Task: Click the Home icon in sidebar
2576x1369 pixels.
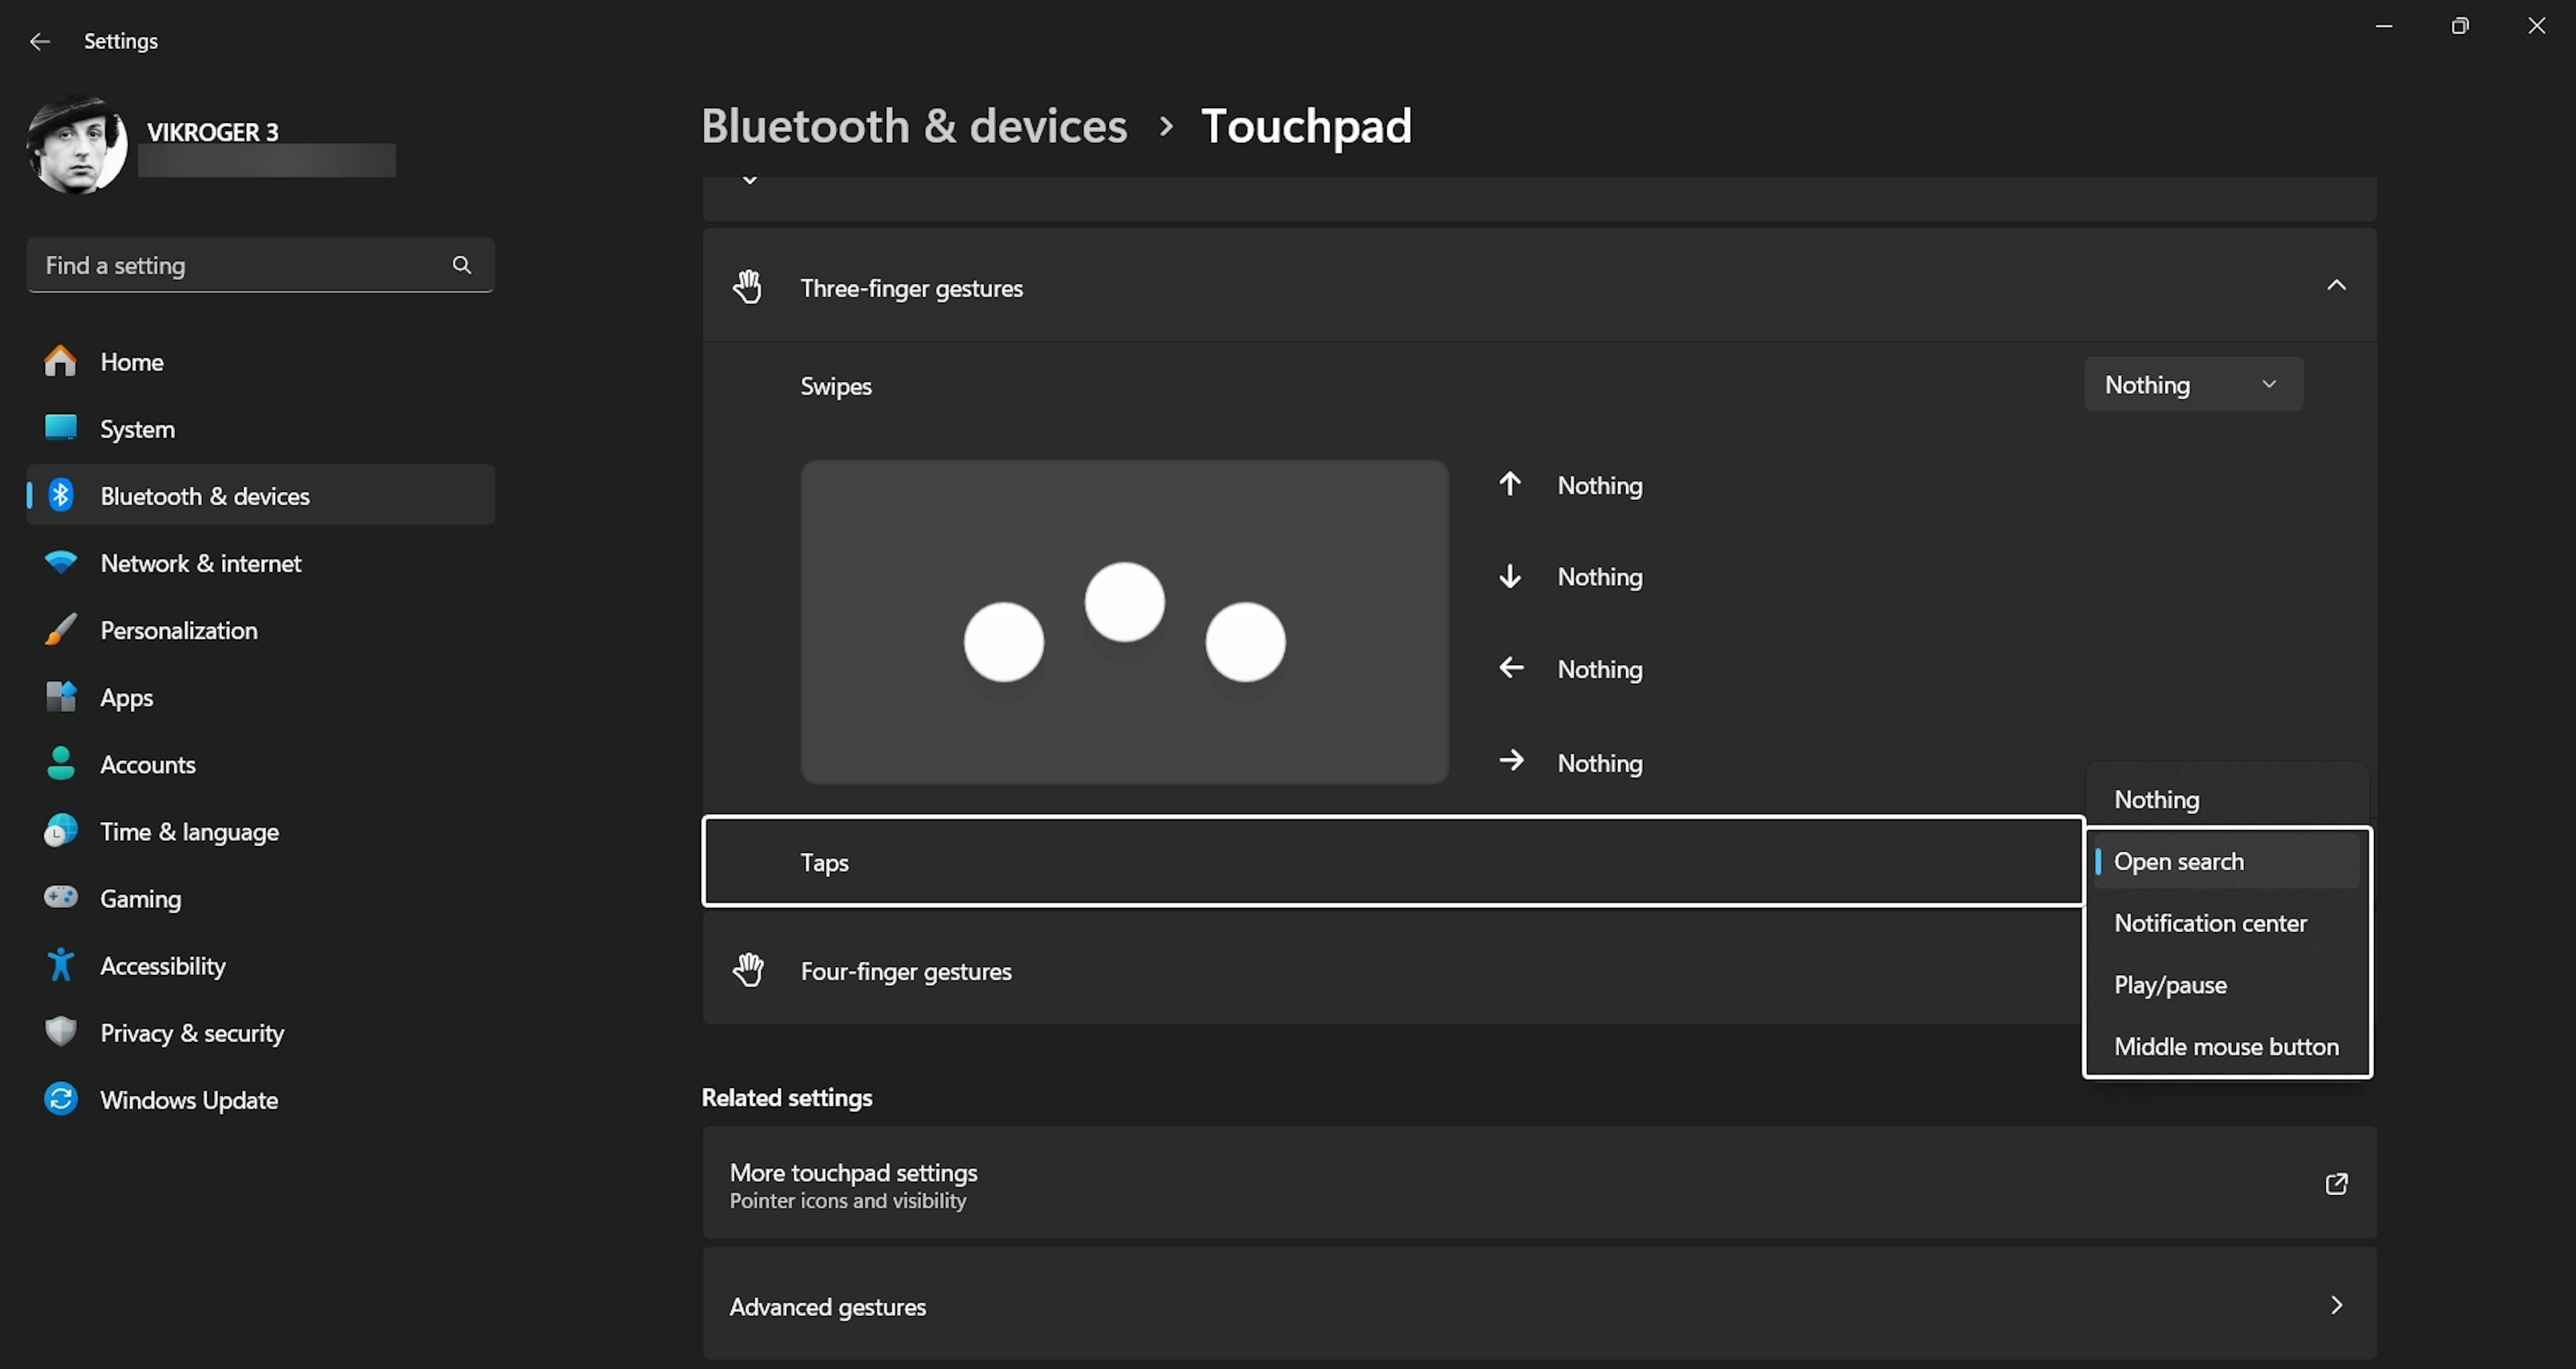Action: pyautogui.click(x=60, y=361)
